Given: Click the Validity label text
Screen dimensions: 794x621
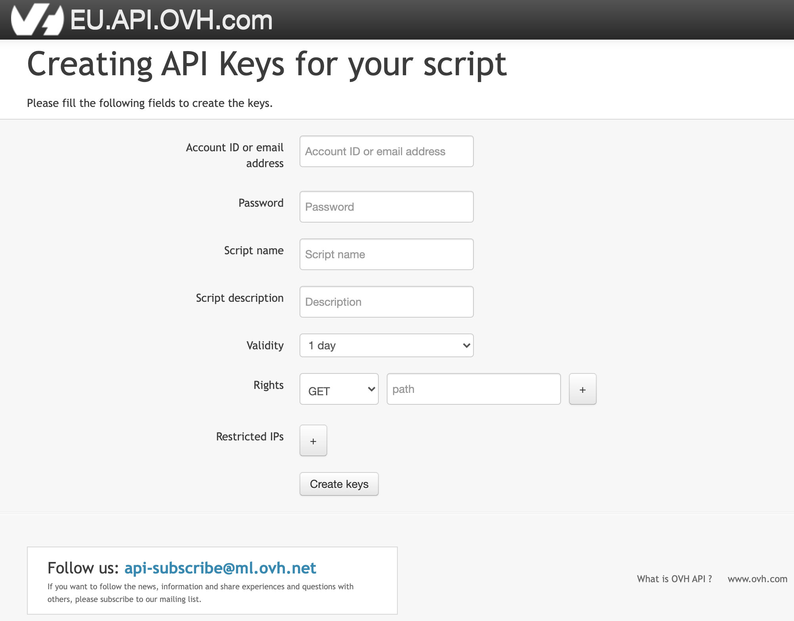Looking at the screenshot, I should [x=265, y=346].
